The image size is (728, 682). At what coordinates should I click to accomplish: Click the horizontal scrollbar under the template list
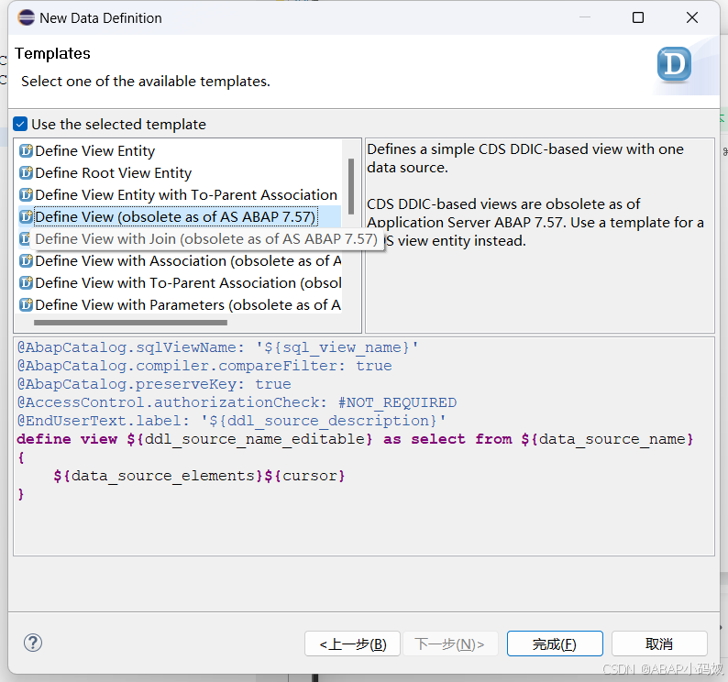130,322
